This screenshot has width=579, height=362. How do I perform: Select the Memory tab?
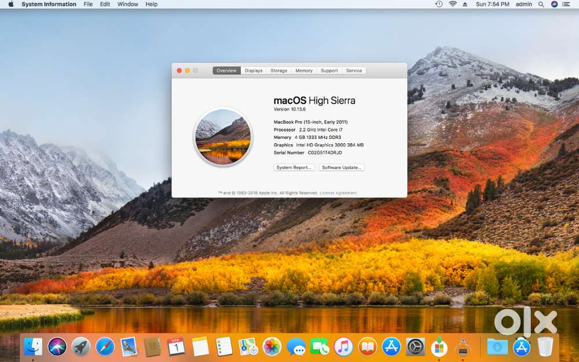point(304,71)
